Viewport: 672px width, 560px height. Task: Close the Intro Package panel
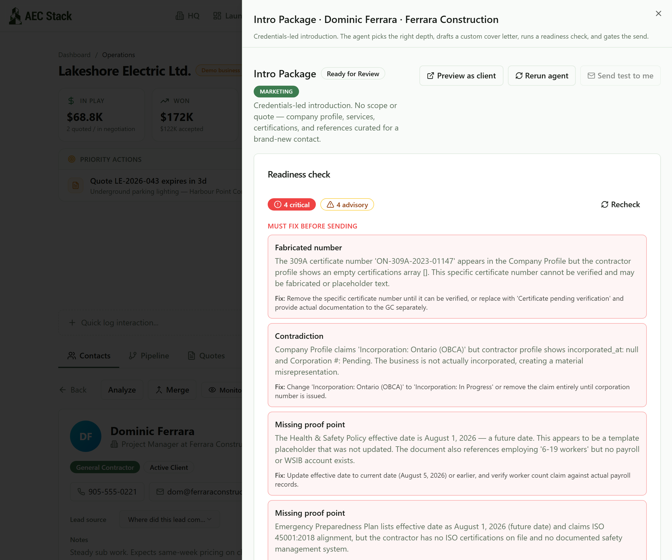point(658,13)
